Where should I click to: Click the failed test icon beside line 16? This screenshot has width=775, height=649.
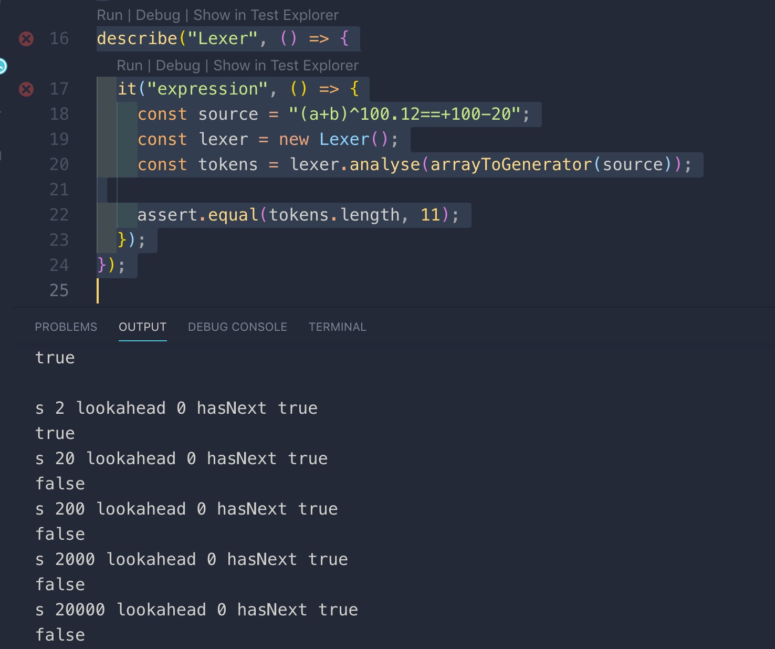tap(26, 39)
